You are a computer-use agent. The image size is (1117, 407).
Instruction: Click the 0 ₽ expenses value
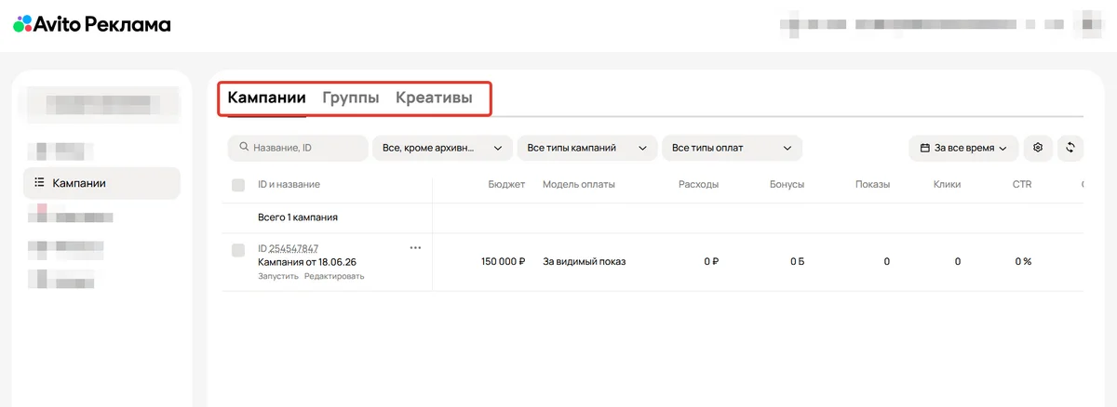(x=711, y=262)
